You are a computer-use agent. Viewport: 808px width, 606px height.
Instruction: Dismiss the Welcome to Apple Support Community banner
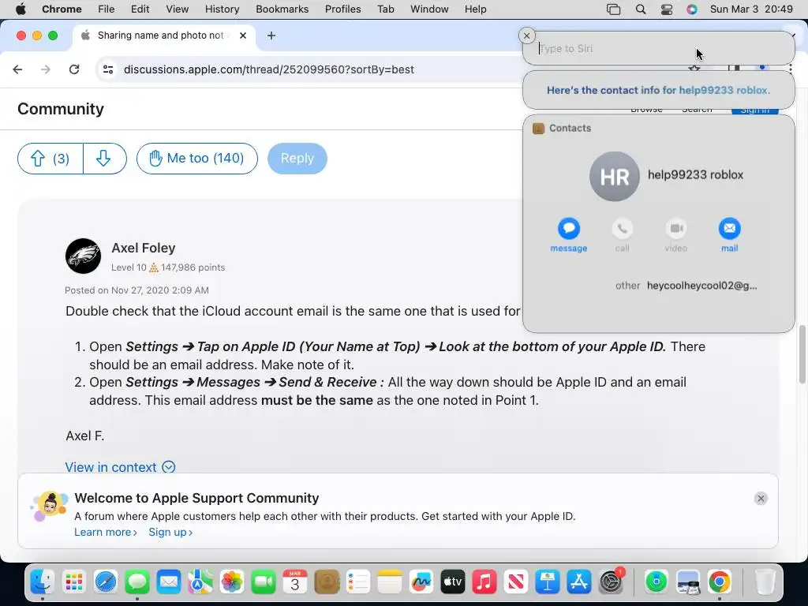click(x=761, y=499)
